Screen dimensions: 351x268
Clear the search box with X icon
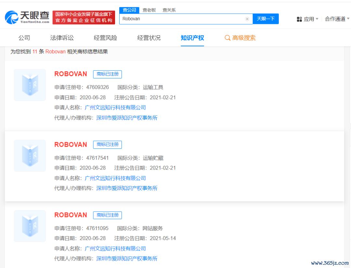click(x=247, y=19)
